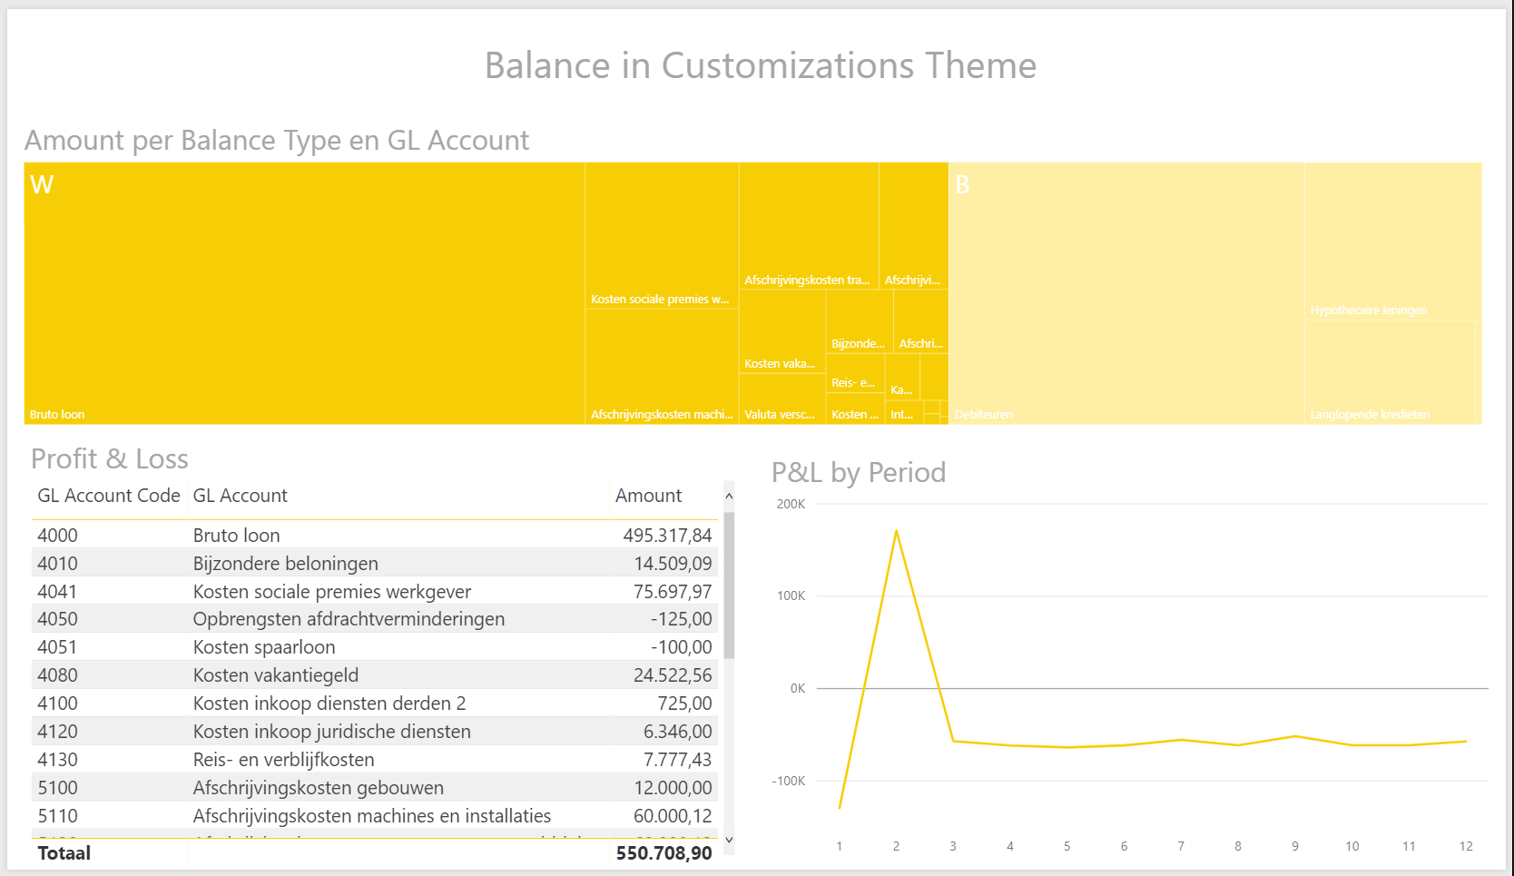Click the W balance type treemap label
The height and width of the screenshot is (876, 1514).
[42, 185]
